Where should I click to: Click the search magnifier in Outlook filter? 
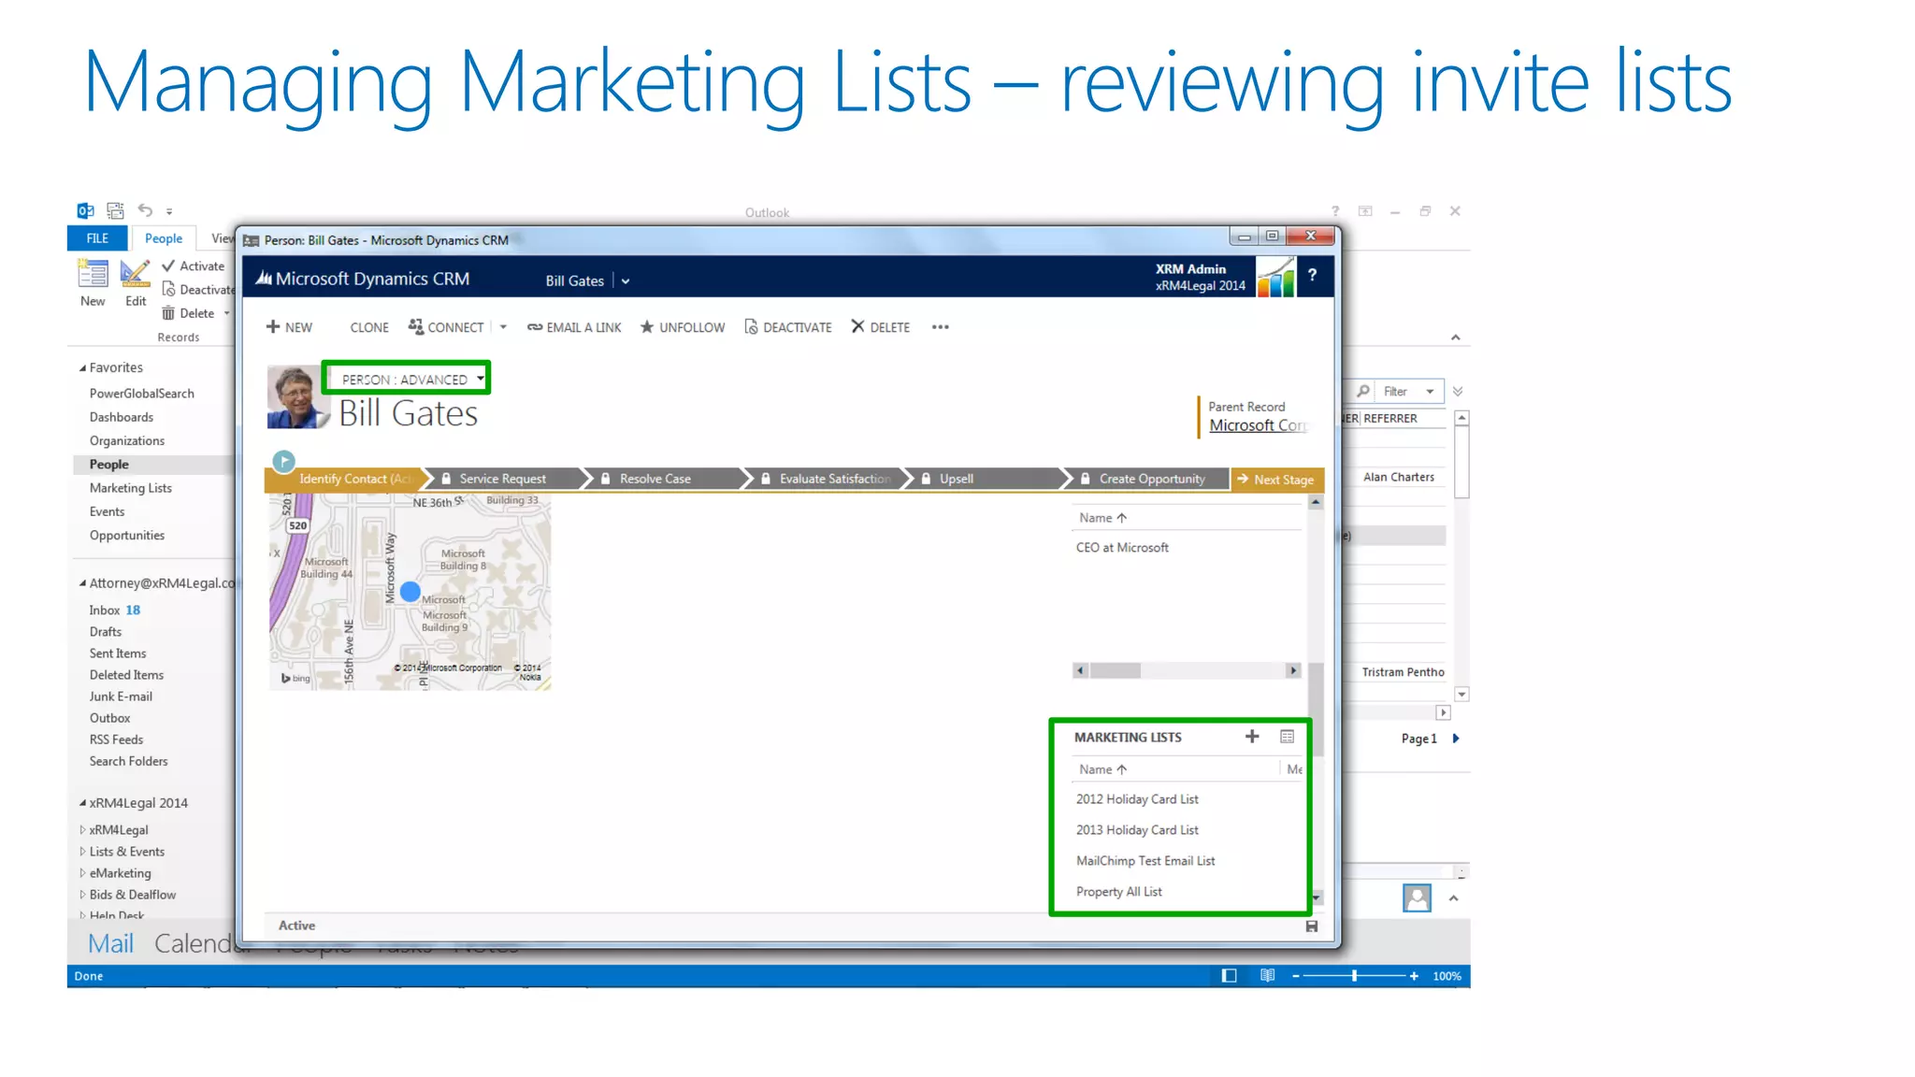click(x=1364, y=391)
